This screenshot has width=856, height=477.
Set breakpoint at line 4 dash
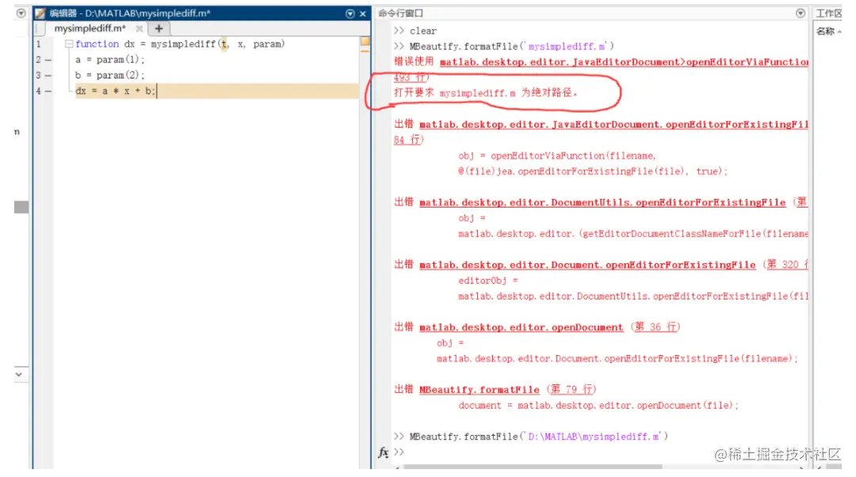pos(48,91)
